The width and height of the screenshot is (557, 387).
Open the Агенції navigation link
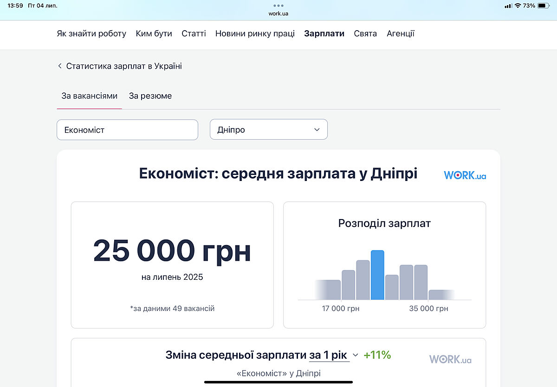pos(400,33)
